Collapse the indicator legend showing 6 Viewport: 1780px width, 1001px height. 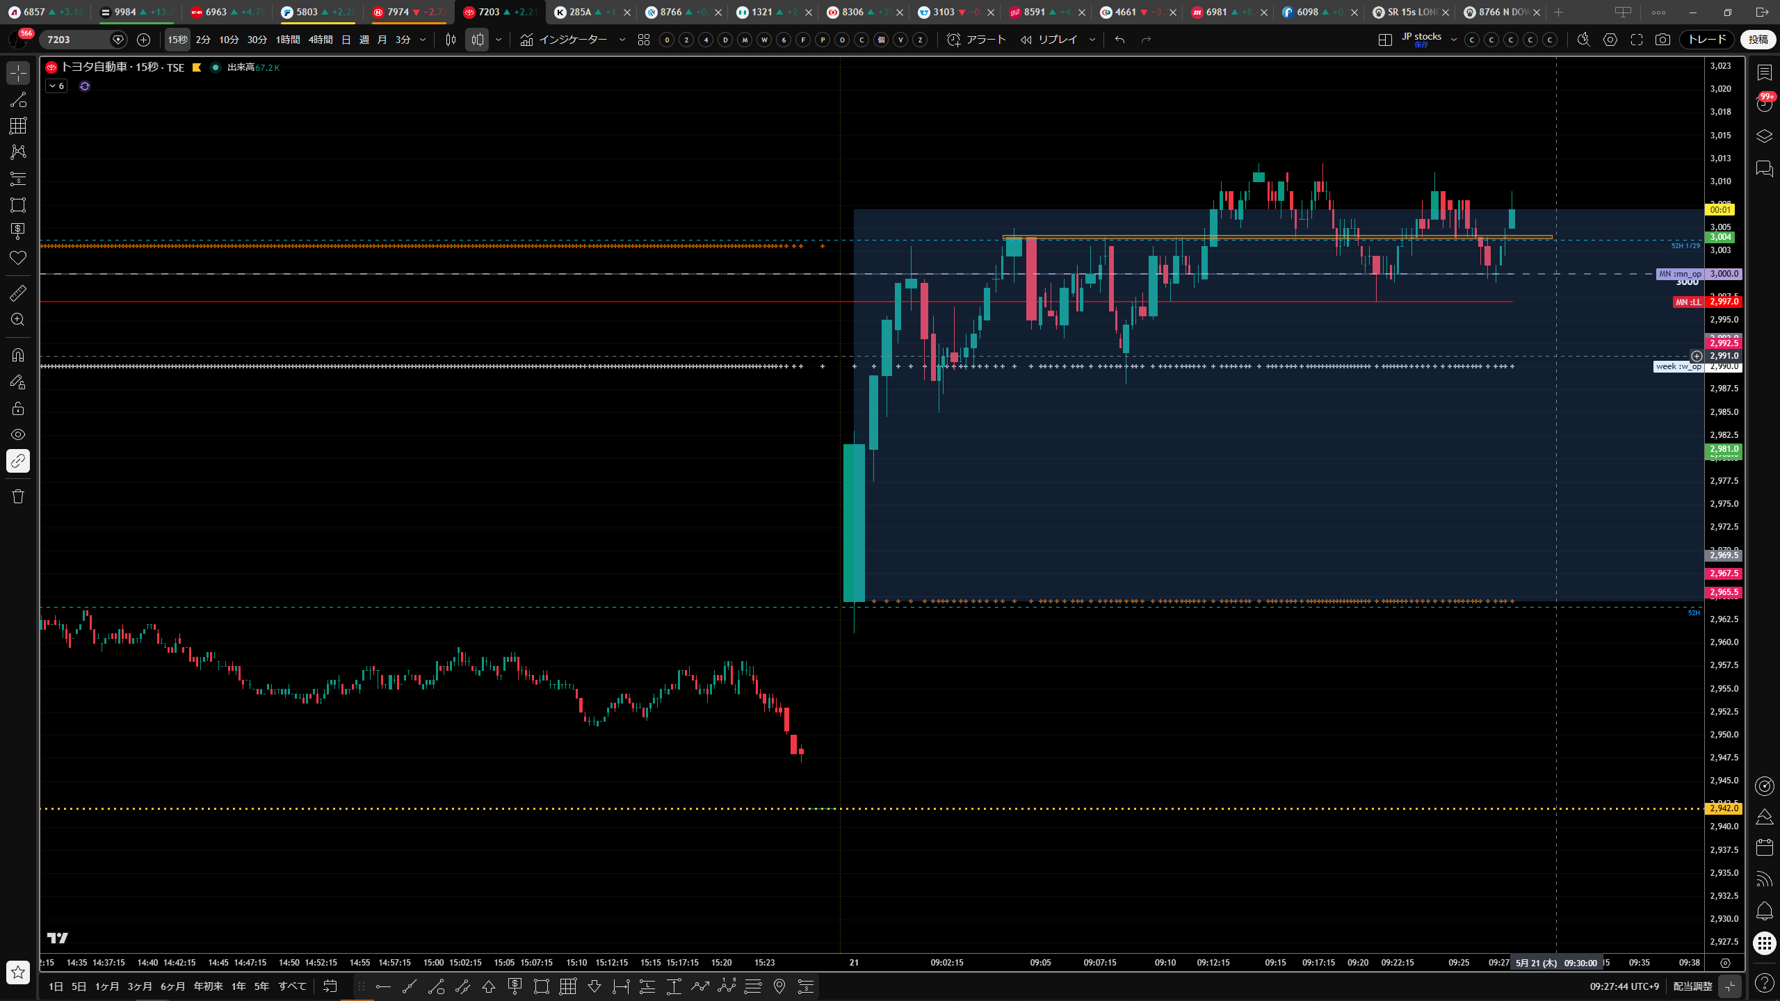(56, 86)
